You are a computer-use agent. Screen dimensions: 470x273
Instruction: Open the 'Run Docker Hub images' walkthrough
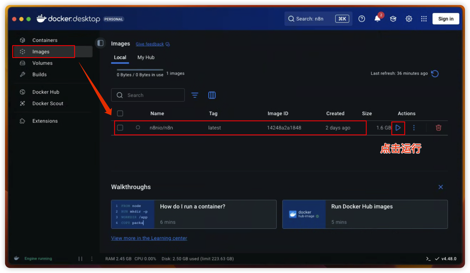[x=365, y=214]
